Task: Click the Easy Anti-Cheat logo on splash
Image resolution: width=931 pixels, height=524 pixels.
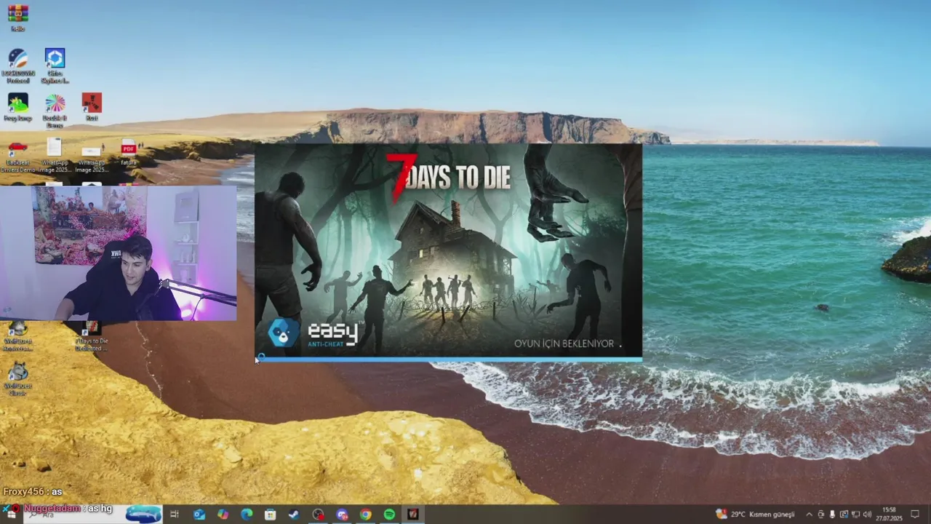Action: (314, 333)
